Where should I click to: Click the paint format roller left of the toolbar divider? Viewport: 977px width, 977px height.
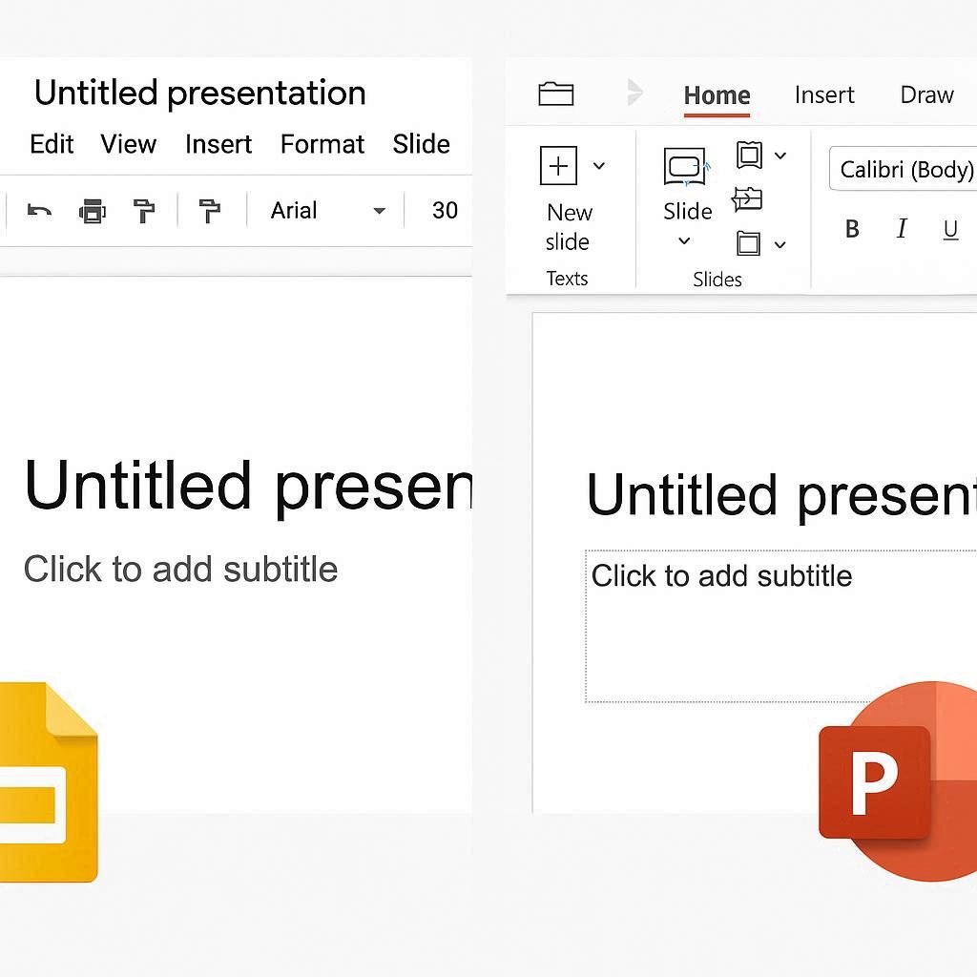144,211
